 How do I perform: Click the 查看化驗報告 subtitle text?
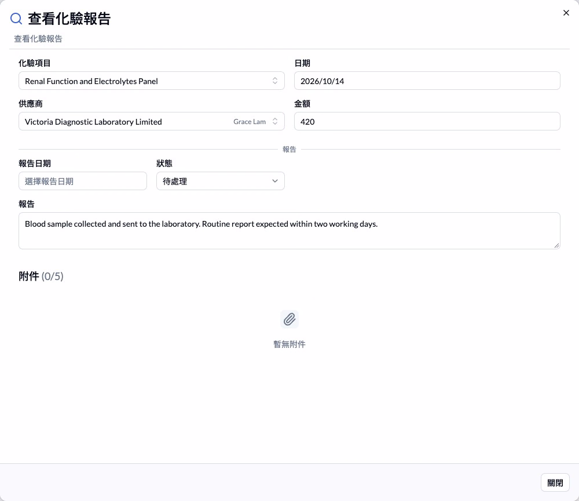point(38,39)
